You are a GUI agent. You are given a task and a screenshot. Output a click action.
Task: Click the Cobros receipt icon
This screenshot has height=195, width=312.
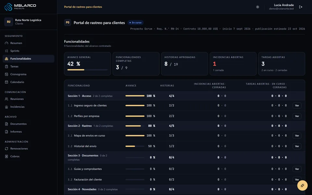6,156
